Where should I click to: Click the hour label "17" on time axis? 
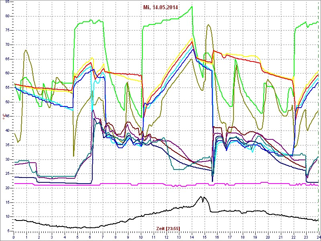coord(230,237)
